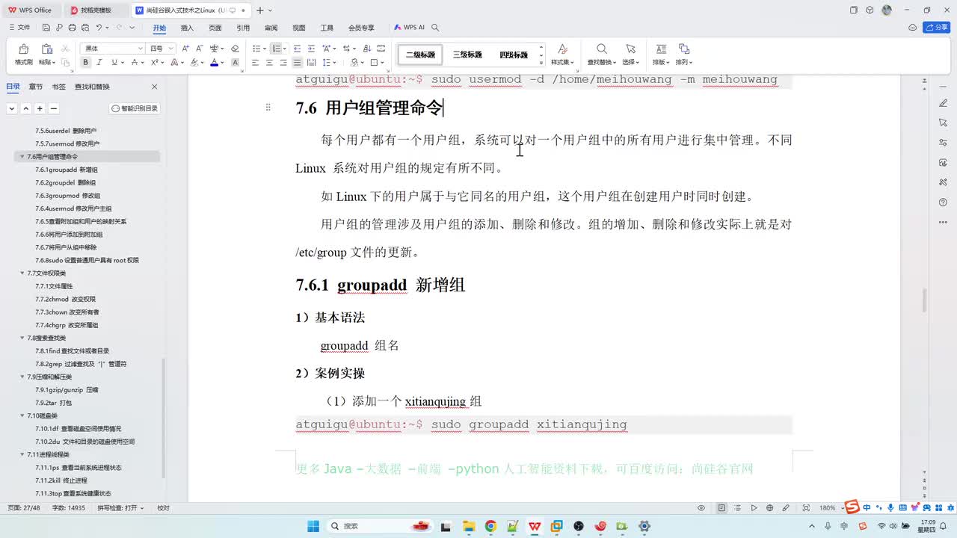Align paragraph left
The image size is (957, 538).
click(255, 63)
